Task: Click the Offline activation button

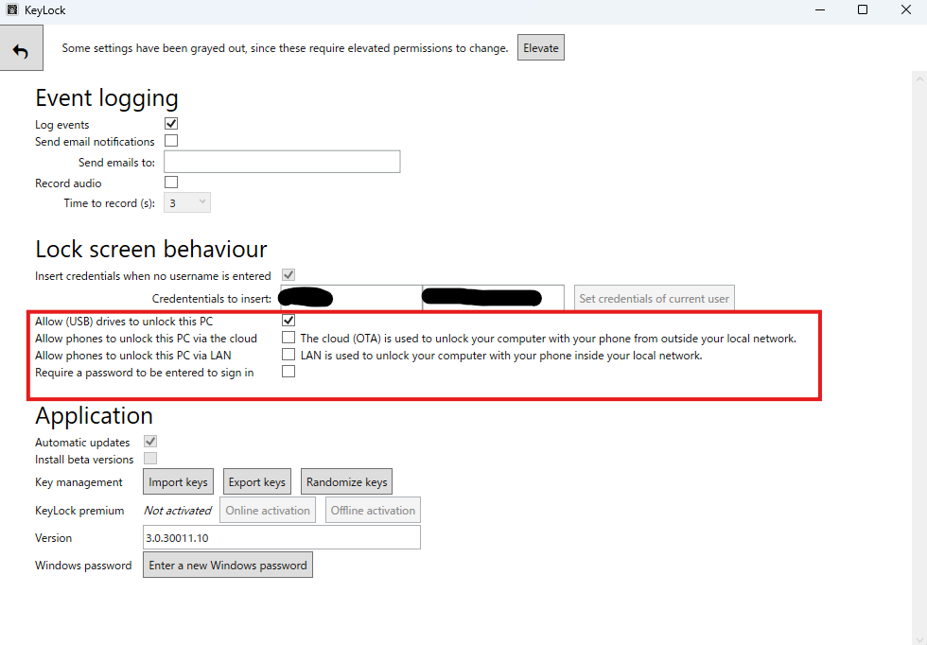Action: (x=373, y=510)
